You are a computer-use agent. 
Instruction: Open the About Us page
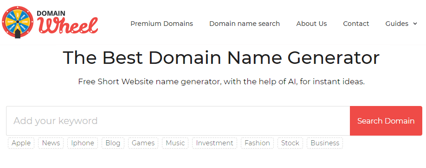pyautogui.click(x=312, y=24)
